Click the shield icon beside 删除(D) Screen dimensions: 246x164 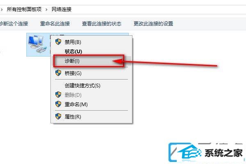point(58,95)
